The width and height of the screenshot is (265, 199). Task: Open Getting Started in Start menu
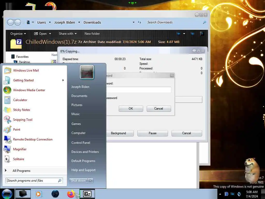coord(23,80)
